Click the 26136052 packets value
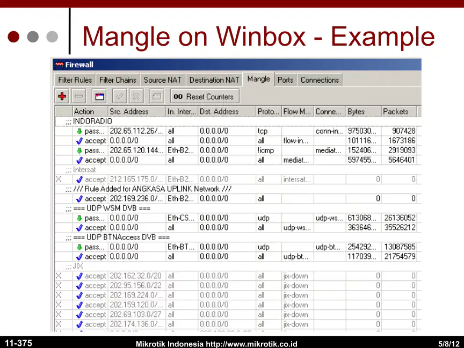Image resolution: width=464 pixels, height=348 pixels. point(400,218)
